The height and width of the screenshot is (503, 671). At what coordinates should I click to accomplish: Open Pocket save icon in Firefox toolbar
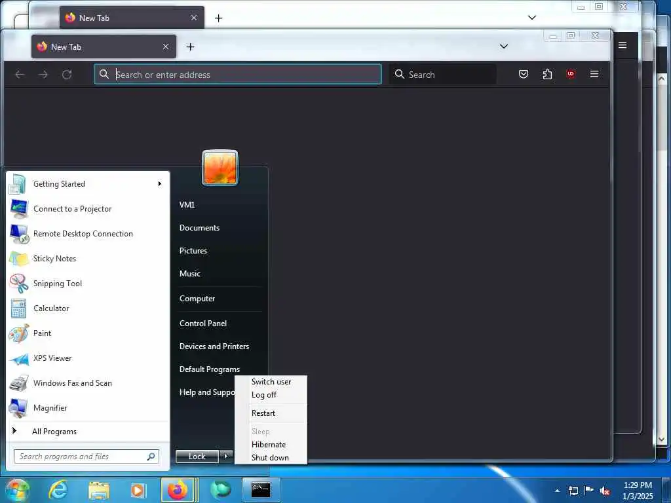524,75
